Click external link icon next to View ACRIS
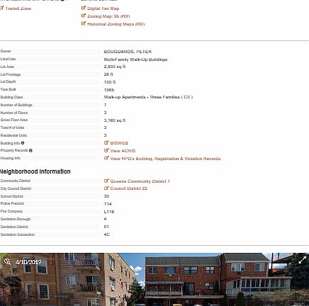The width and height of the screenshot is (309, 306). tap(106, 150)
